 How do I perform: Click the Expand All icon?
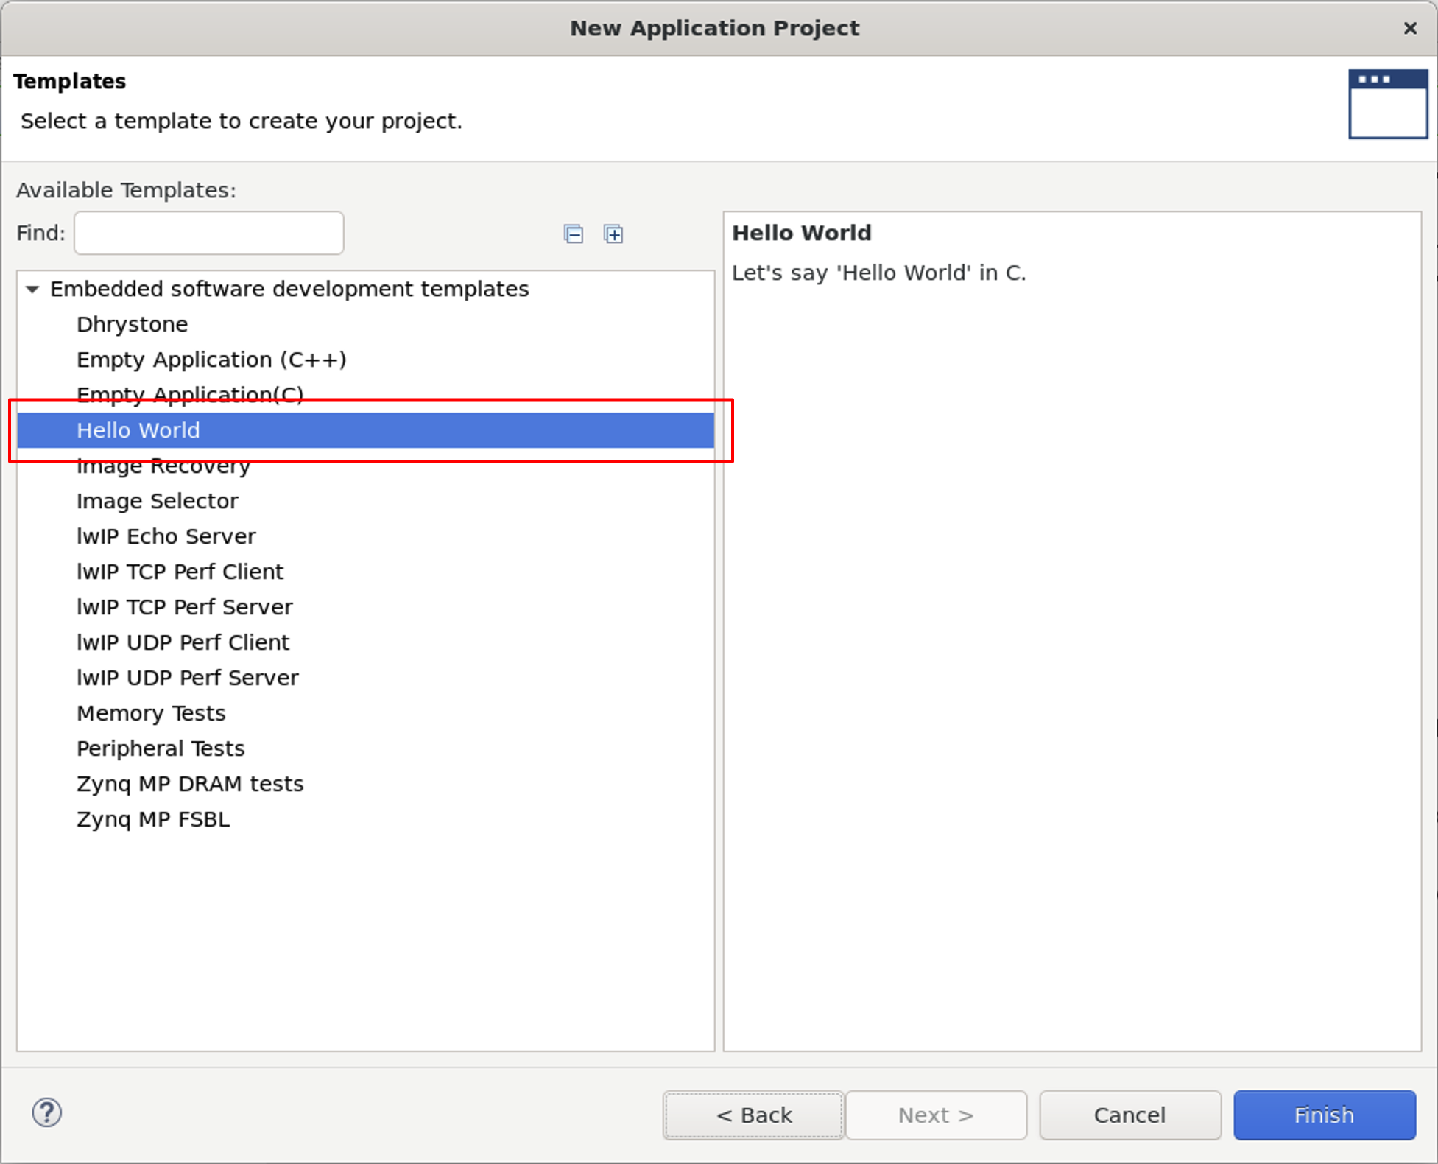pyautogui.click(x=613, y=234)
